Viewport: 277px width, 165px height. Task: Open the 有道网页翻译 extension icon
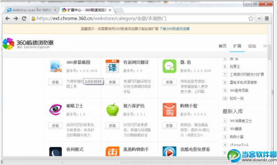[112, 66]
